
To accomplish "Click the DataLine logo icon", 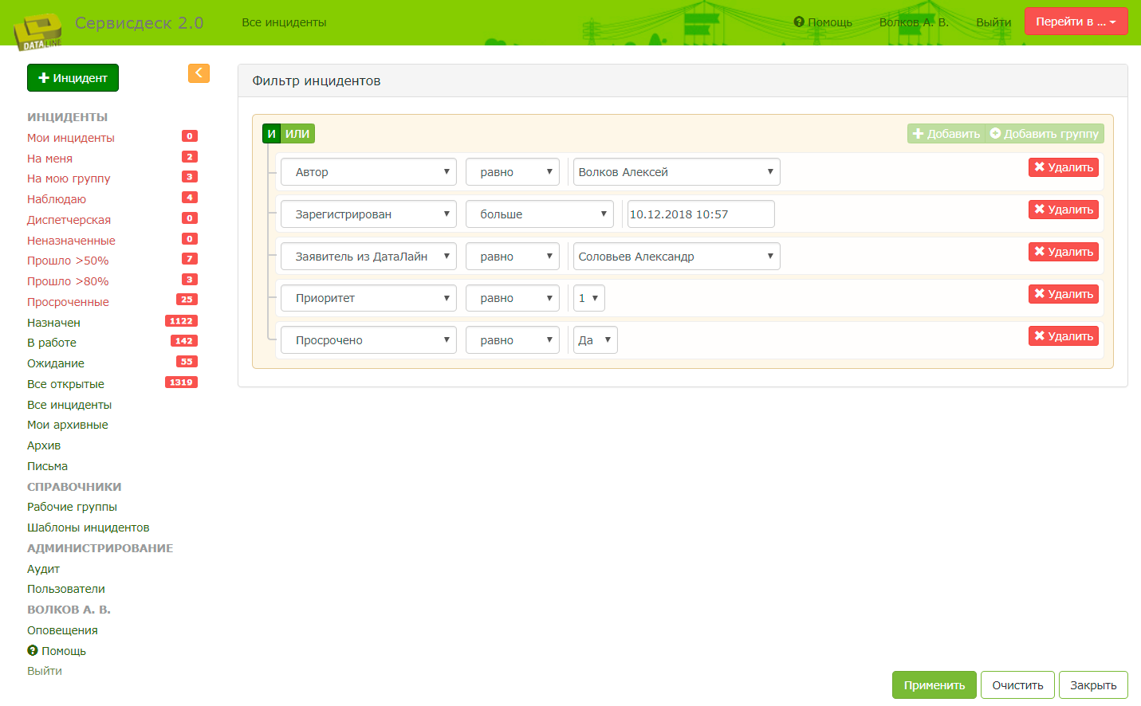I will click(37, 32).
